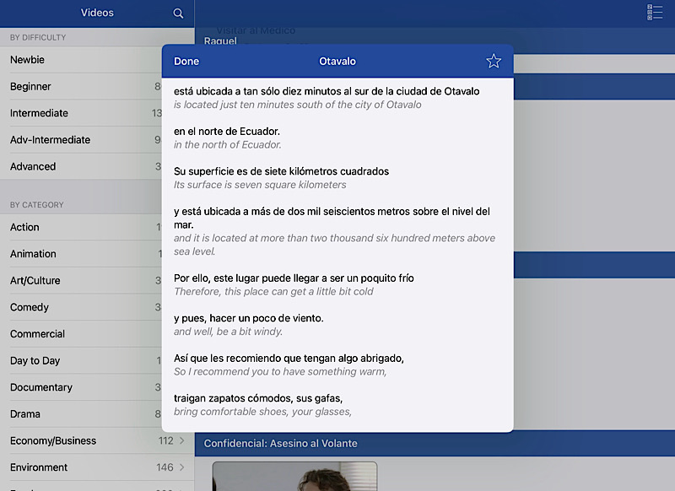Viewport: 675px width, 491px height.
Task: Tap the line "y pues, hacer un poco de viento."
Action: pyautogui.click(x=248, y=318)
